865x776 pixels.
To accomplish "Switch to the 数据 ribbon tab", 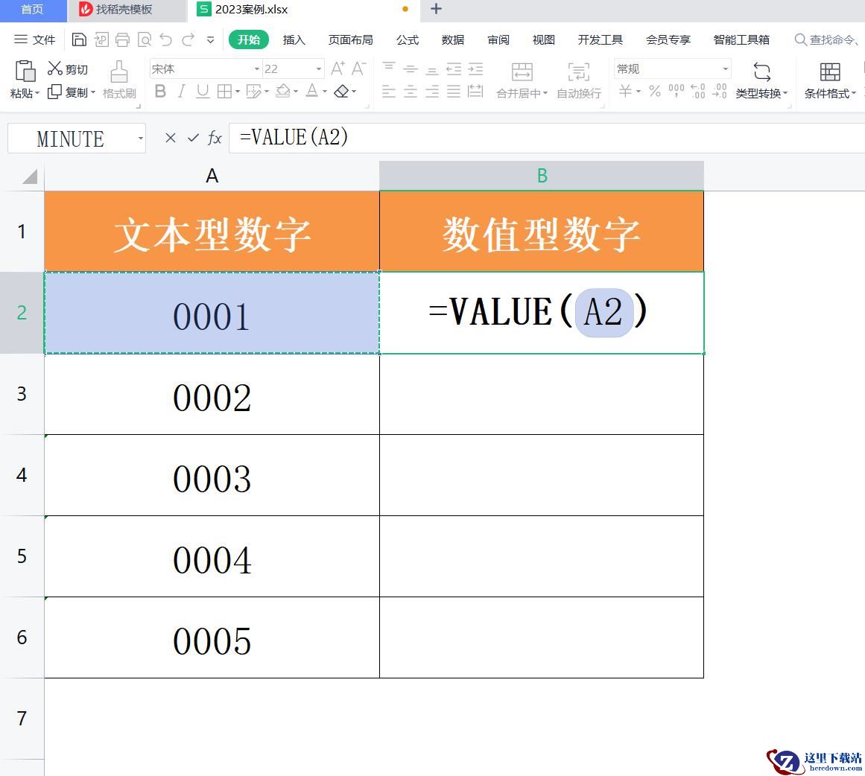I will (453, 39).
